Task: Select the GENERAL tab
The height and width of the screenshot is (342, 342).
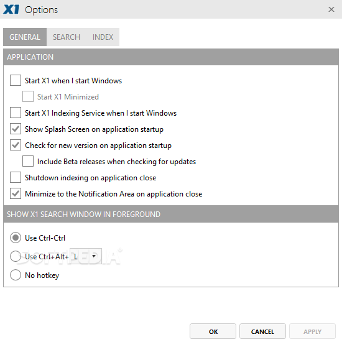Action: (25, 37)
